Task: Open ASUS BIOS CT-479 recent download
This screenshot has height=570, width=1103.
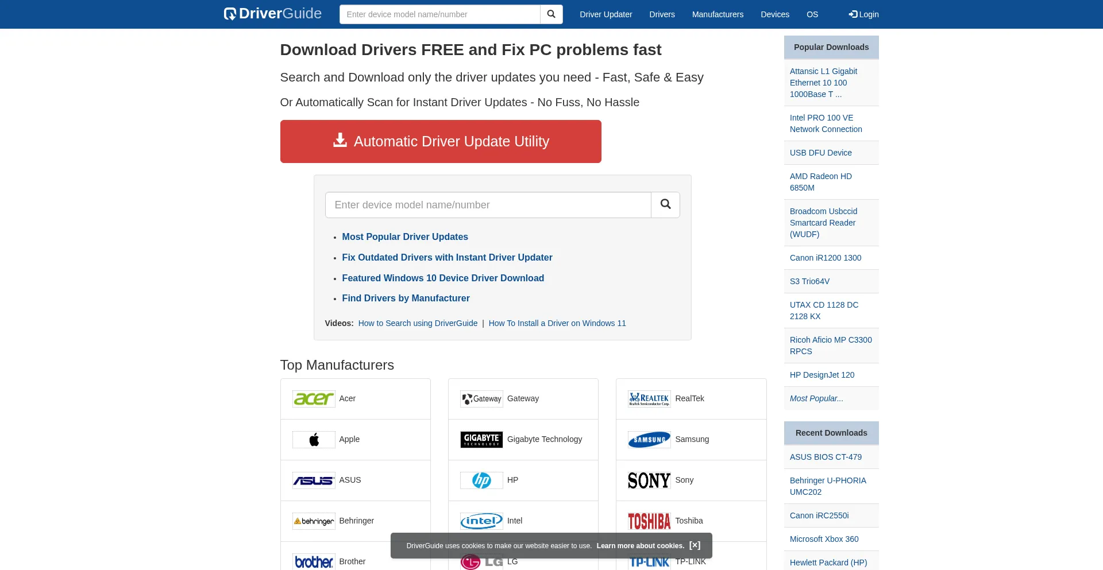Action: click(826, 457)
